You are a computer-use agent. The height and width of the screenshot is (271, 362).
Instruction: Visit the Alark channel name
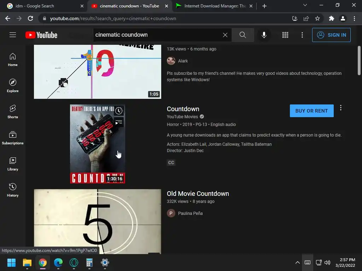coord(183,61)
